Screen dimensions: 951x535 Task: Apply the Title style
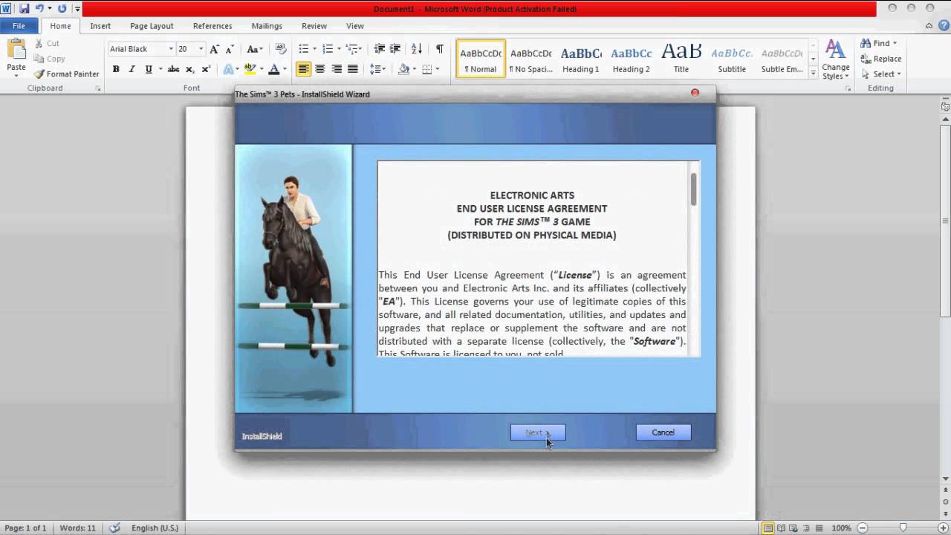(x=681, y=59)
